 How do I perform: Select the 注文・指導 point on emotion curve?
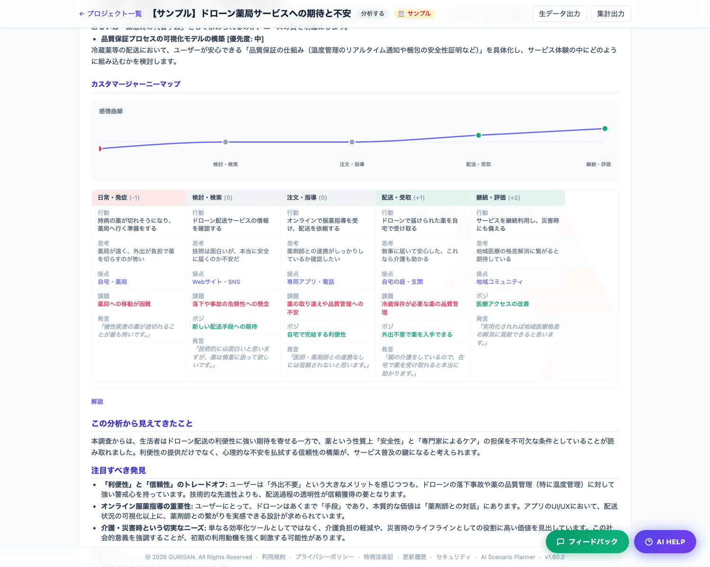click(x=352, y=142)
